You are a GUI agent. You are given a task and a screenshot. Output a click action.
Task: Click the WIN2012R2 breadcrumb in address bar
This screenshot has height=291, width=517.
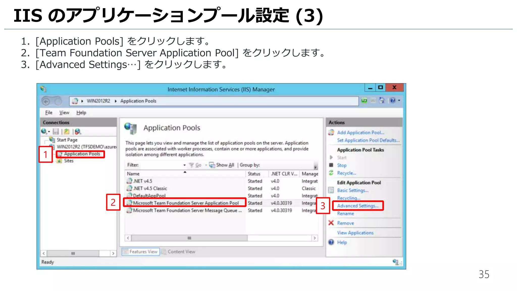pos(98,101)
